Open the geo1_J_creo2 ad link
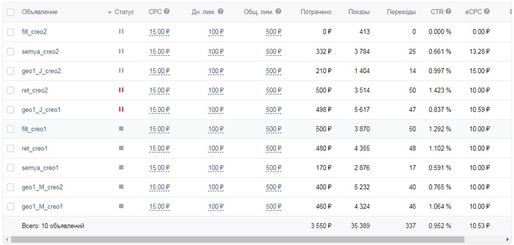 click(x=41, y=71)
